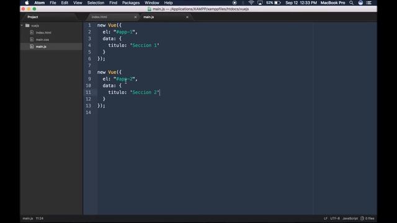Screen dimensions: 397x223
Task: Click the main.js file icon
Action: pyautogui.click(x=32, y=46)
